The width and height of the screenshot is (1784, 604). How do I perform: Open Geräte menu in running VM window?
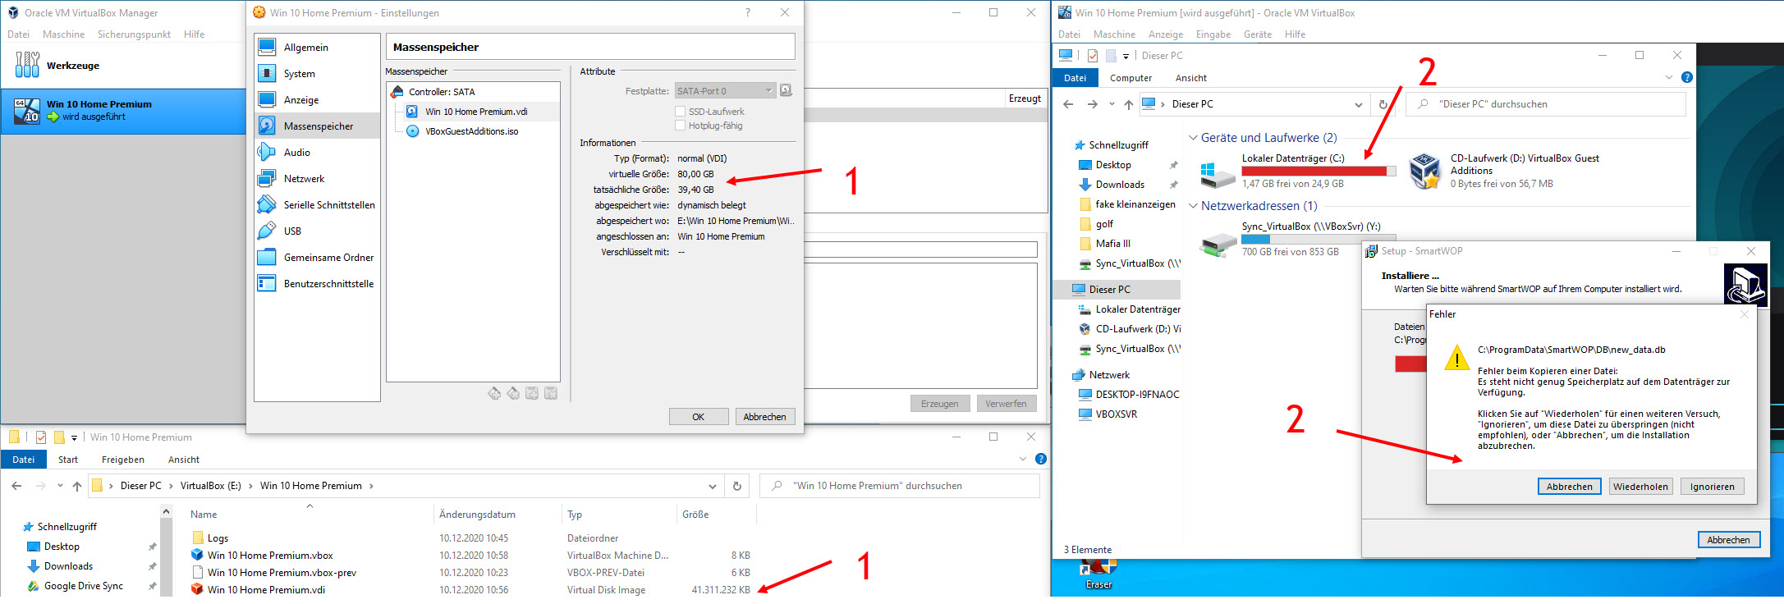coord(1257,34)
